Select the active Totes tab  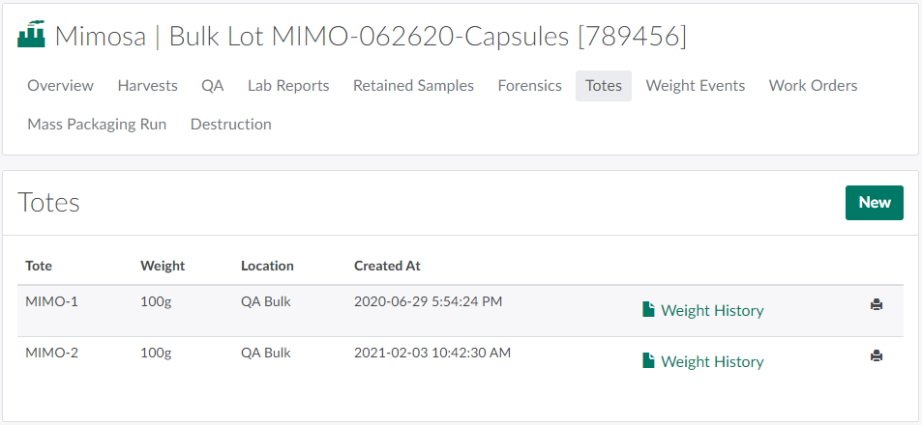[x=604, y=86]
